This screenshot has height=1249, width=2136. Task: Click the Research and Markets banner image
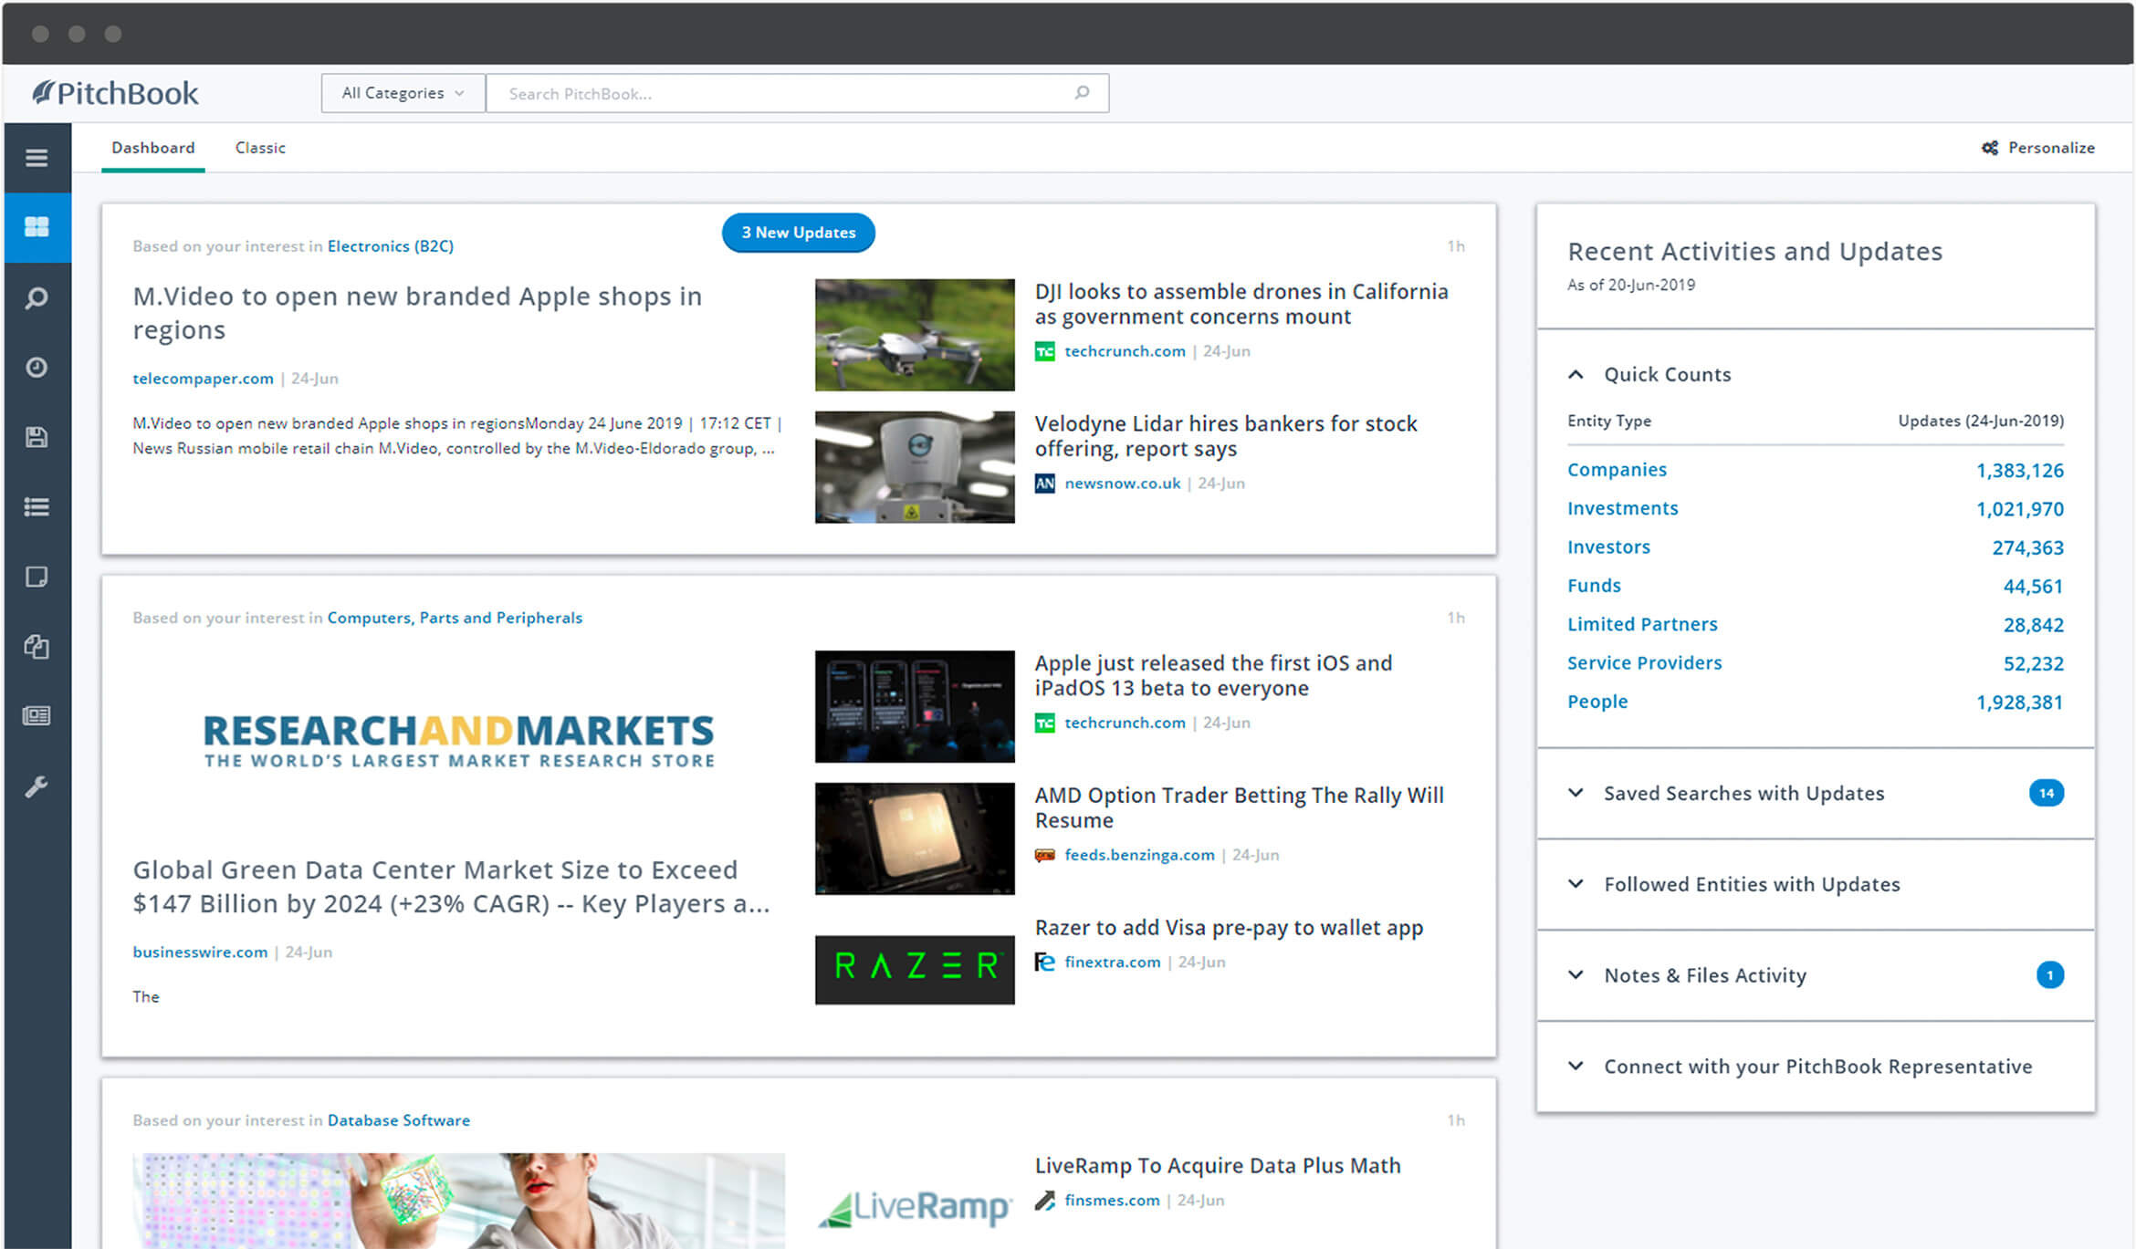point(459,740)
